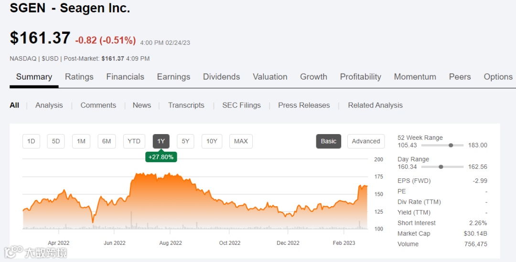Click the 5Y range button

pos(185,141)
